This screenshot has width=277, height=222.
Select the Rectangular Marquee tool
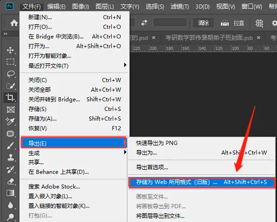pyautogui.click(x=10, y=62)
